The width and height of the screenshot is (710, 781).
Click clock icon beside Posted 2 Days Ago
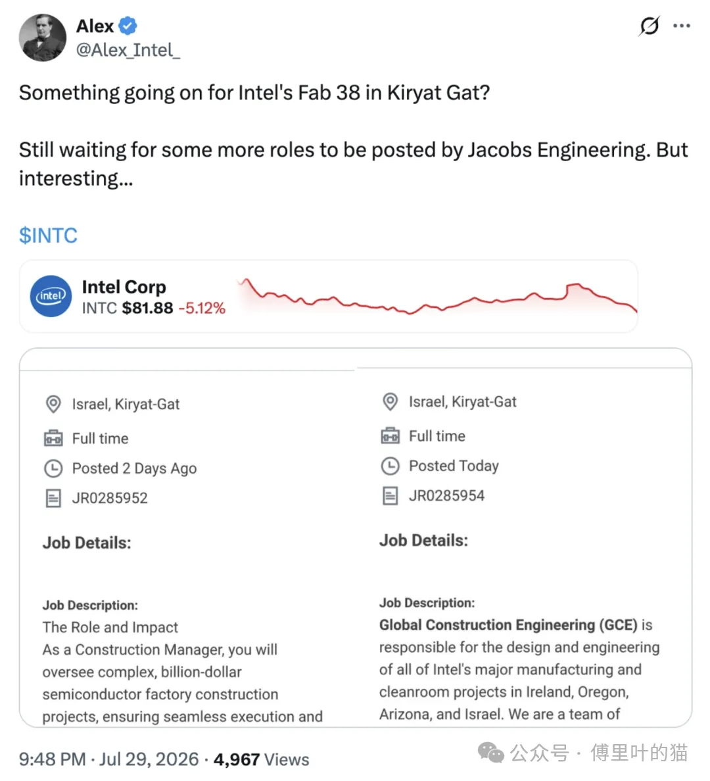pos(53,468)
